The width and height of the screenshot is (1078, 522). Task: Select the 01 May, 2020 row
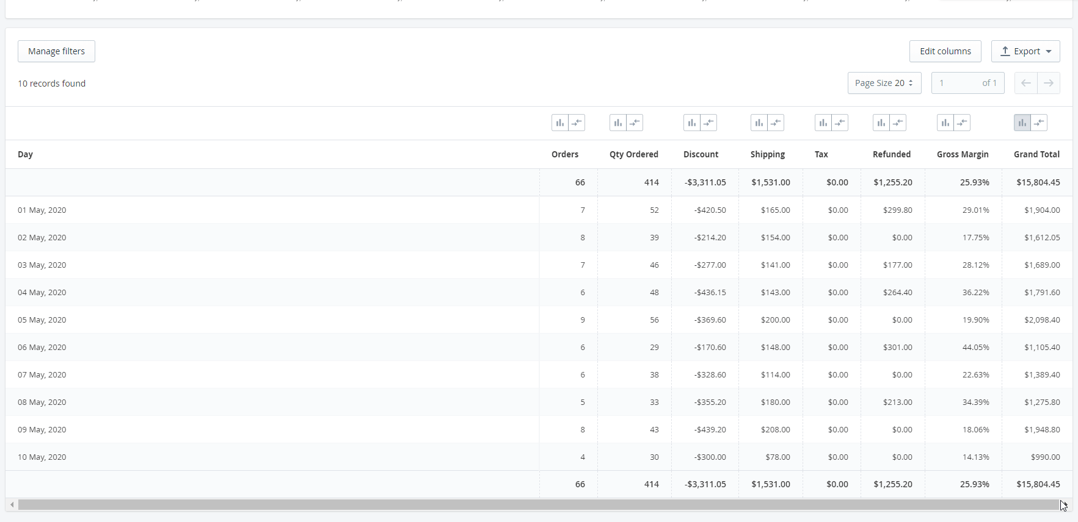pyautogui.click(x=539, y=210)
